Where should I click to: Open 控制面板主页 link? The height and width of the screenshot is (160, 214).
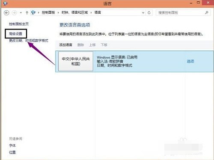tap(19, 24)
